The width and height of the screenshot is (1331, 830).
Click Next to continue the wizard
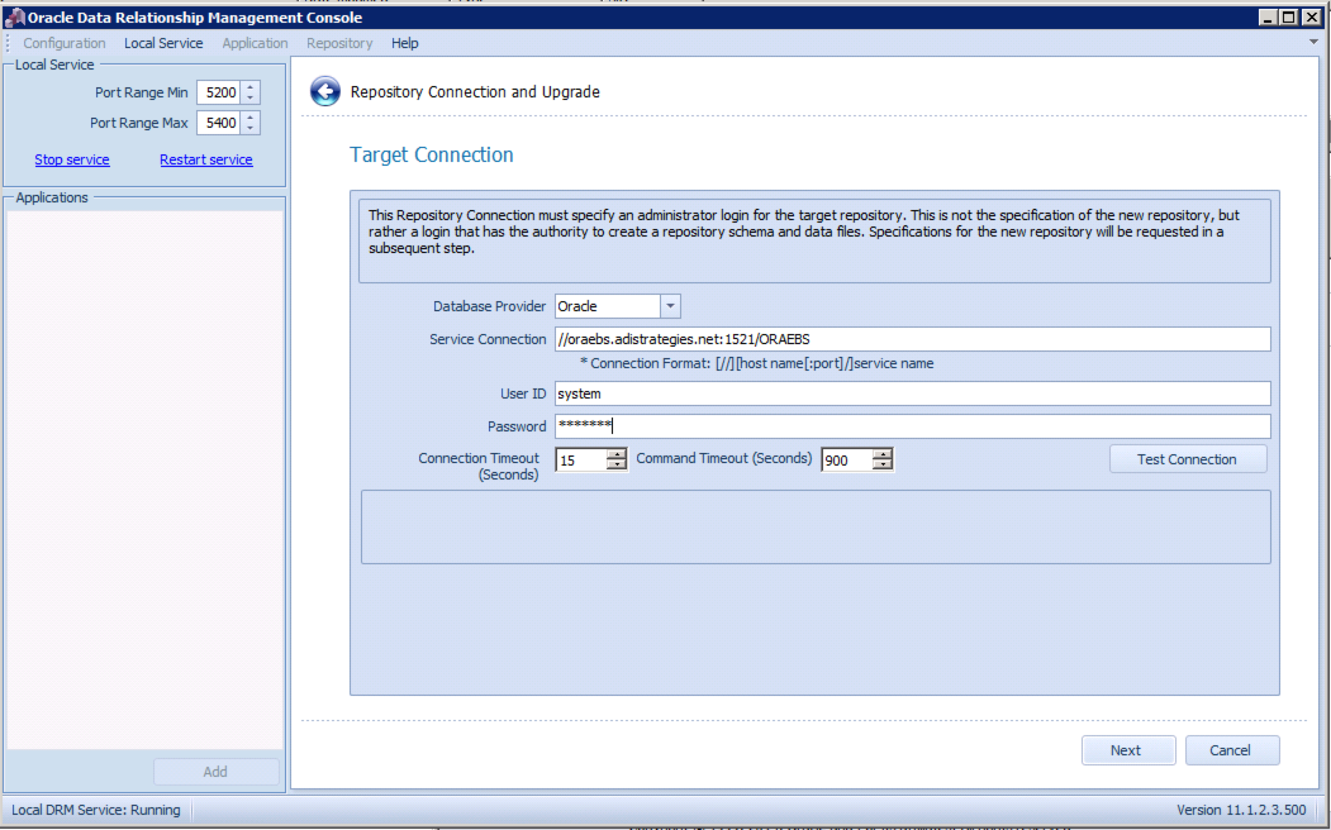[1128, 750]
